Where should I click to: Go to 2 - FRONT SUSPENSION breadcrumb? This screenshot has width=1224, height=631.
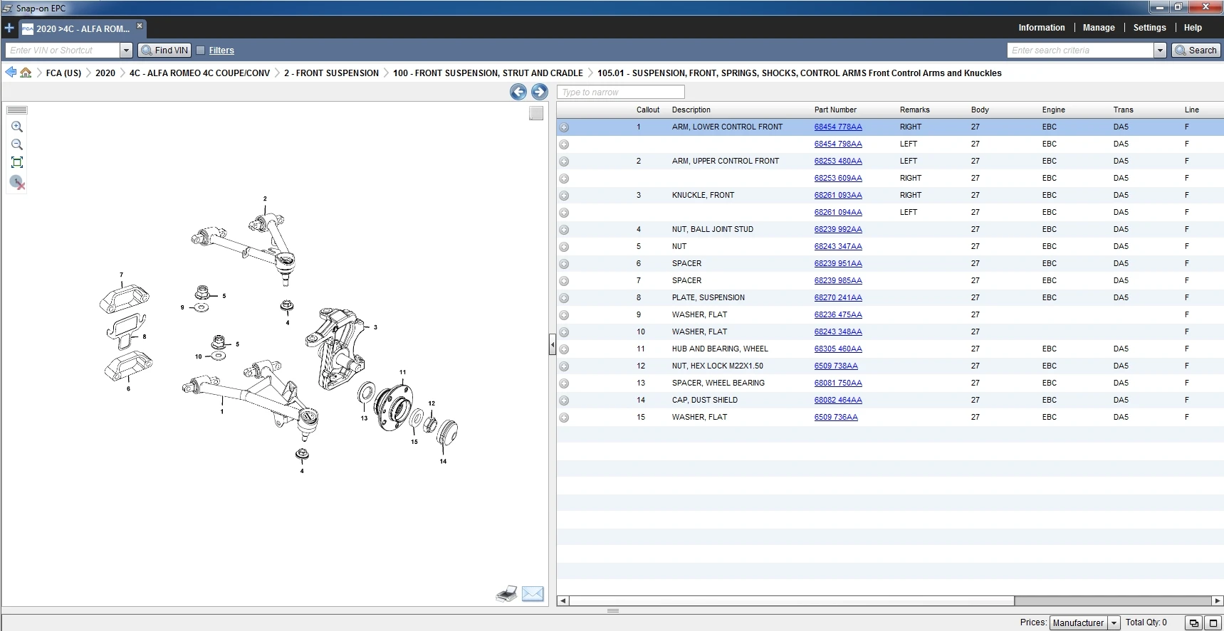point(331,73)
